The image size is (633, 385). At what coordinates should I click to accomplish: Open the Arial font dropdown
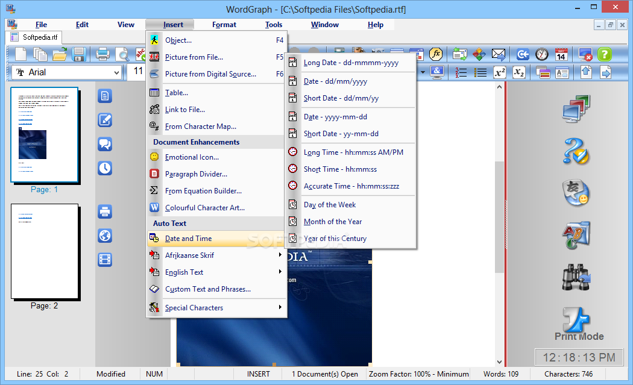[116, 73]
